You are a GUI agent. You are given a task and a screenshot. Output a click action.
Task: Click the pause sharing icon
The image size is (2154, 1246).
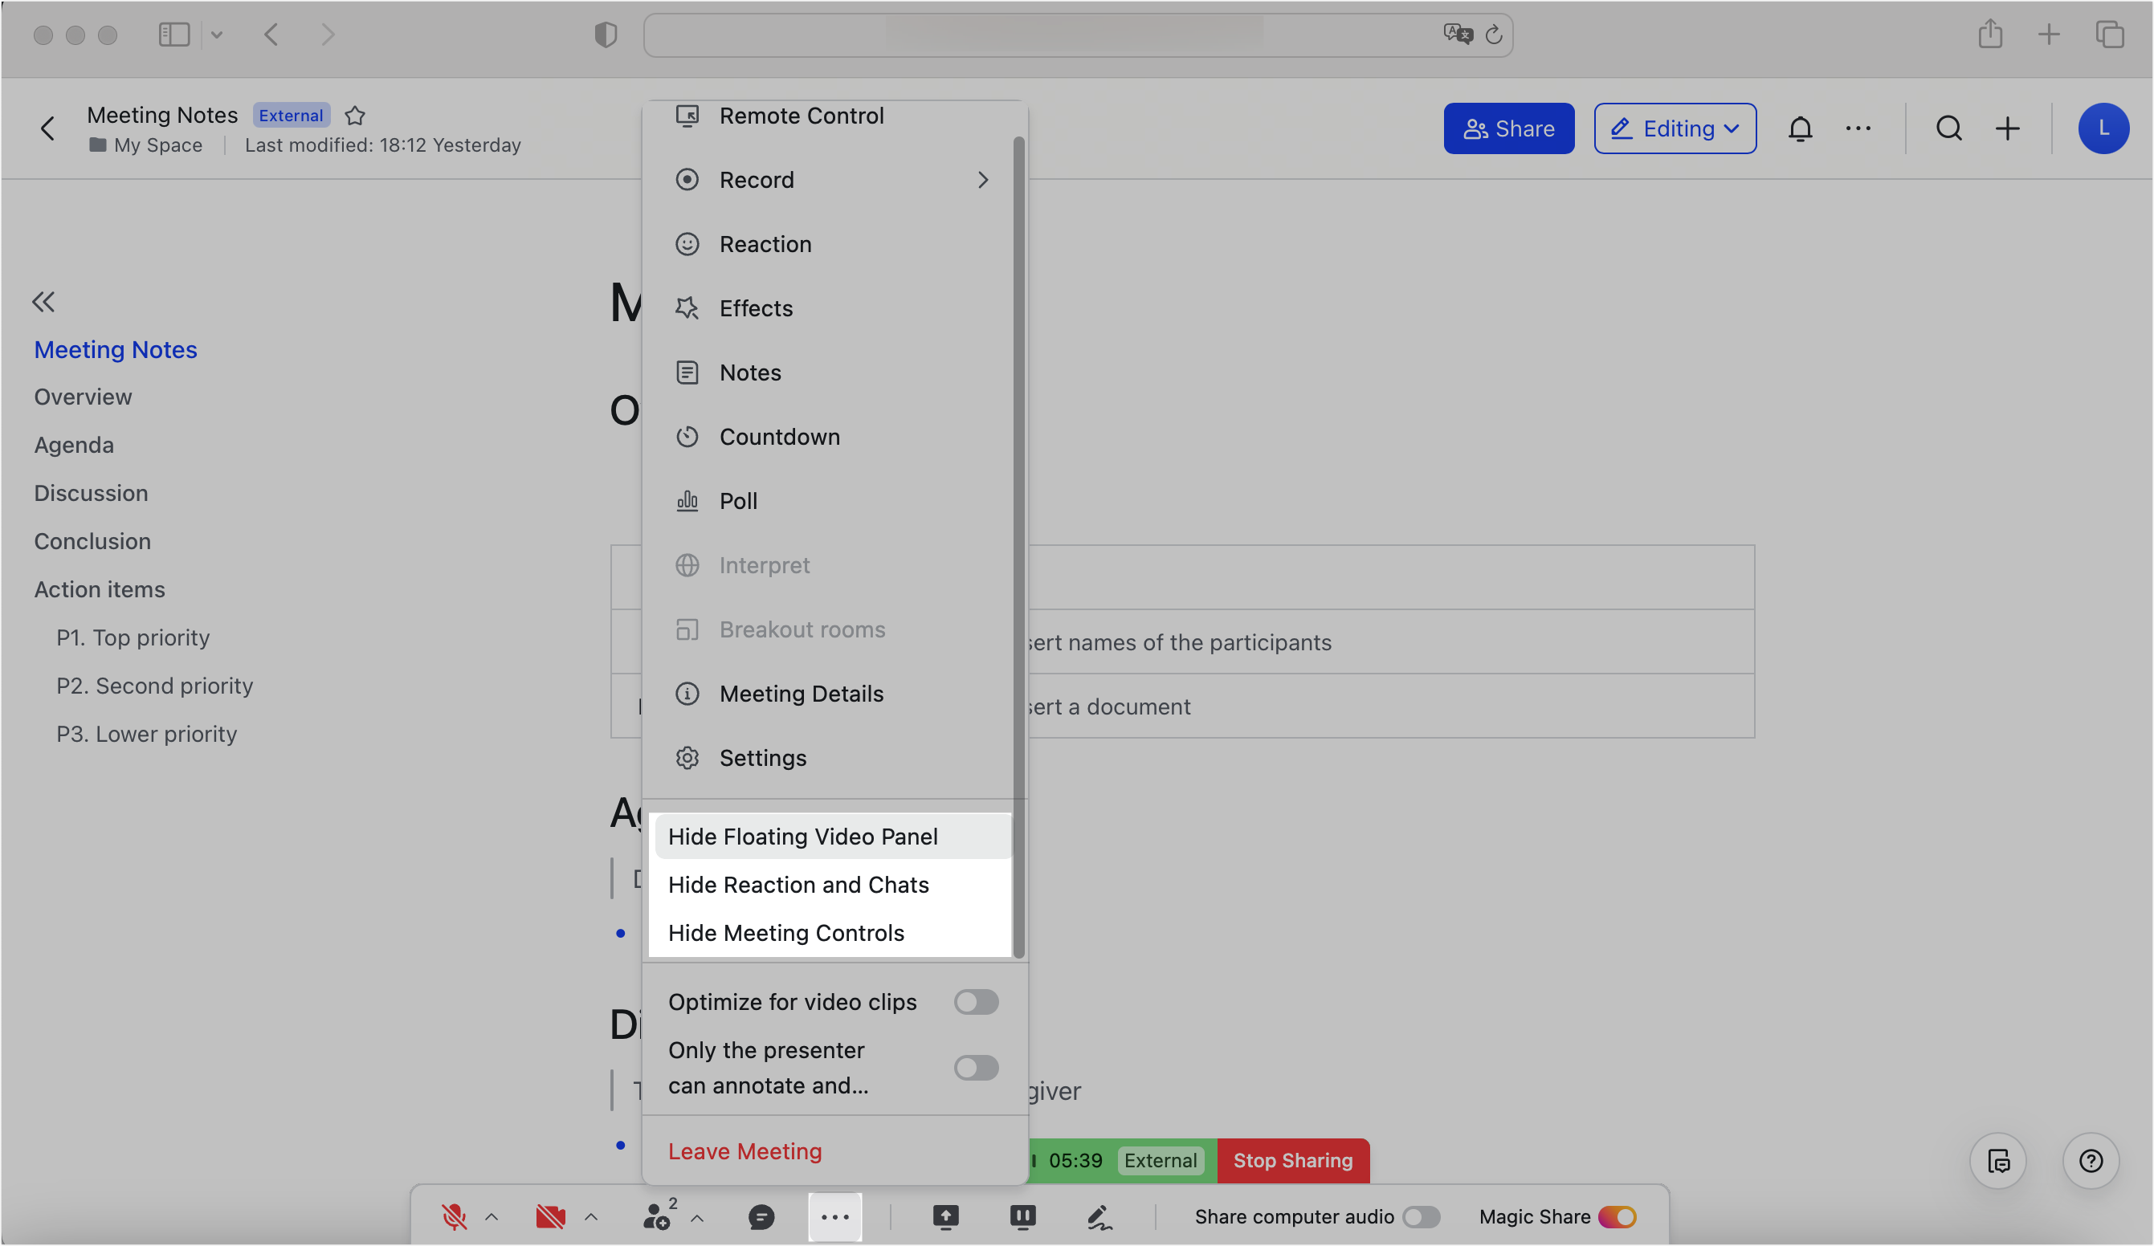(1022, 1216)
